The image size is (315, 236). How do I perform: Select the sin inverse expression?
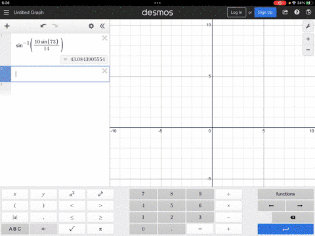click(39, 45)
